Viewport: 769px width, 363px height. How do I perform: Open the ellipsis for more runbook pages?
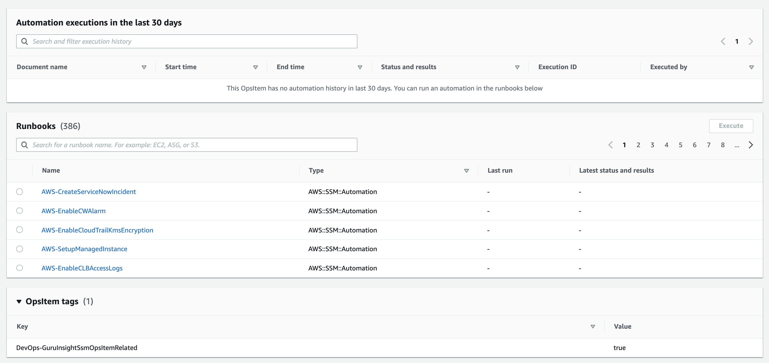point(737,146)
